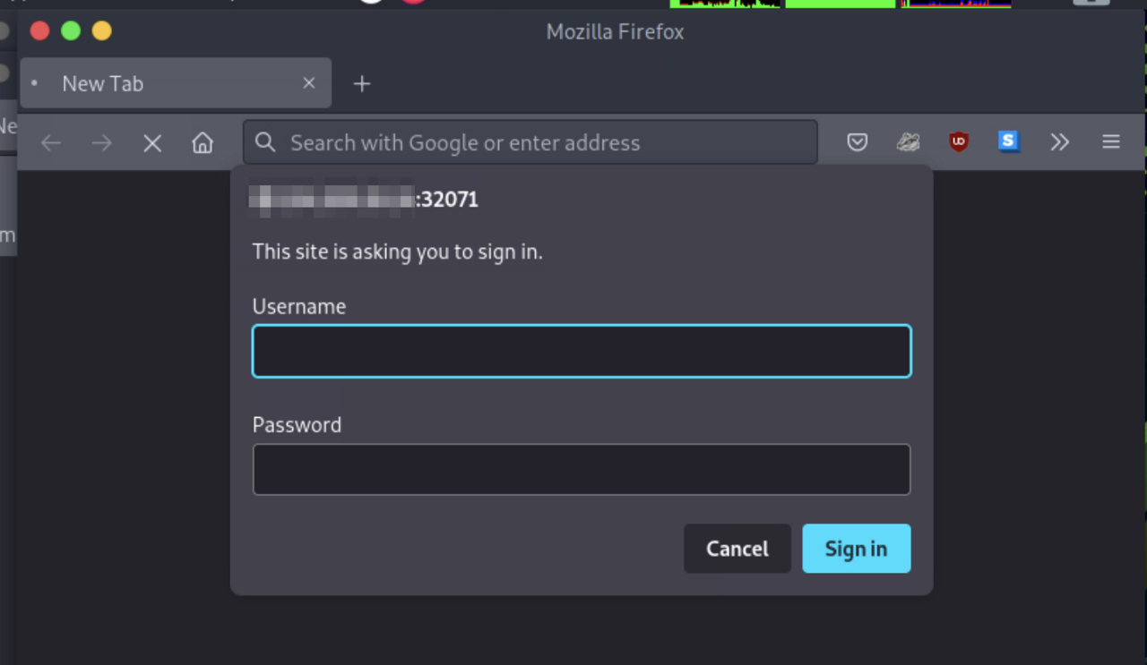Close the New Tab tab
This screenshot has width=1147, height=665.
point(308,82)
